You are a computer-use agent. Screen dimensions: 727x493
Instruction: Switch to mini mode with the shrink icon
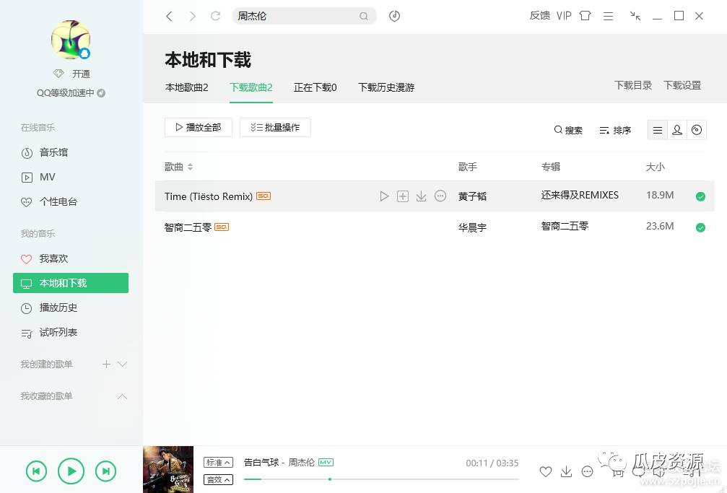point(635,16)
